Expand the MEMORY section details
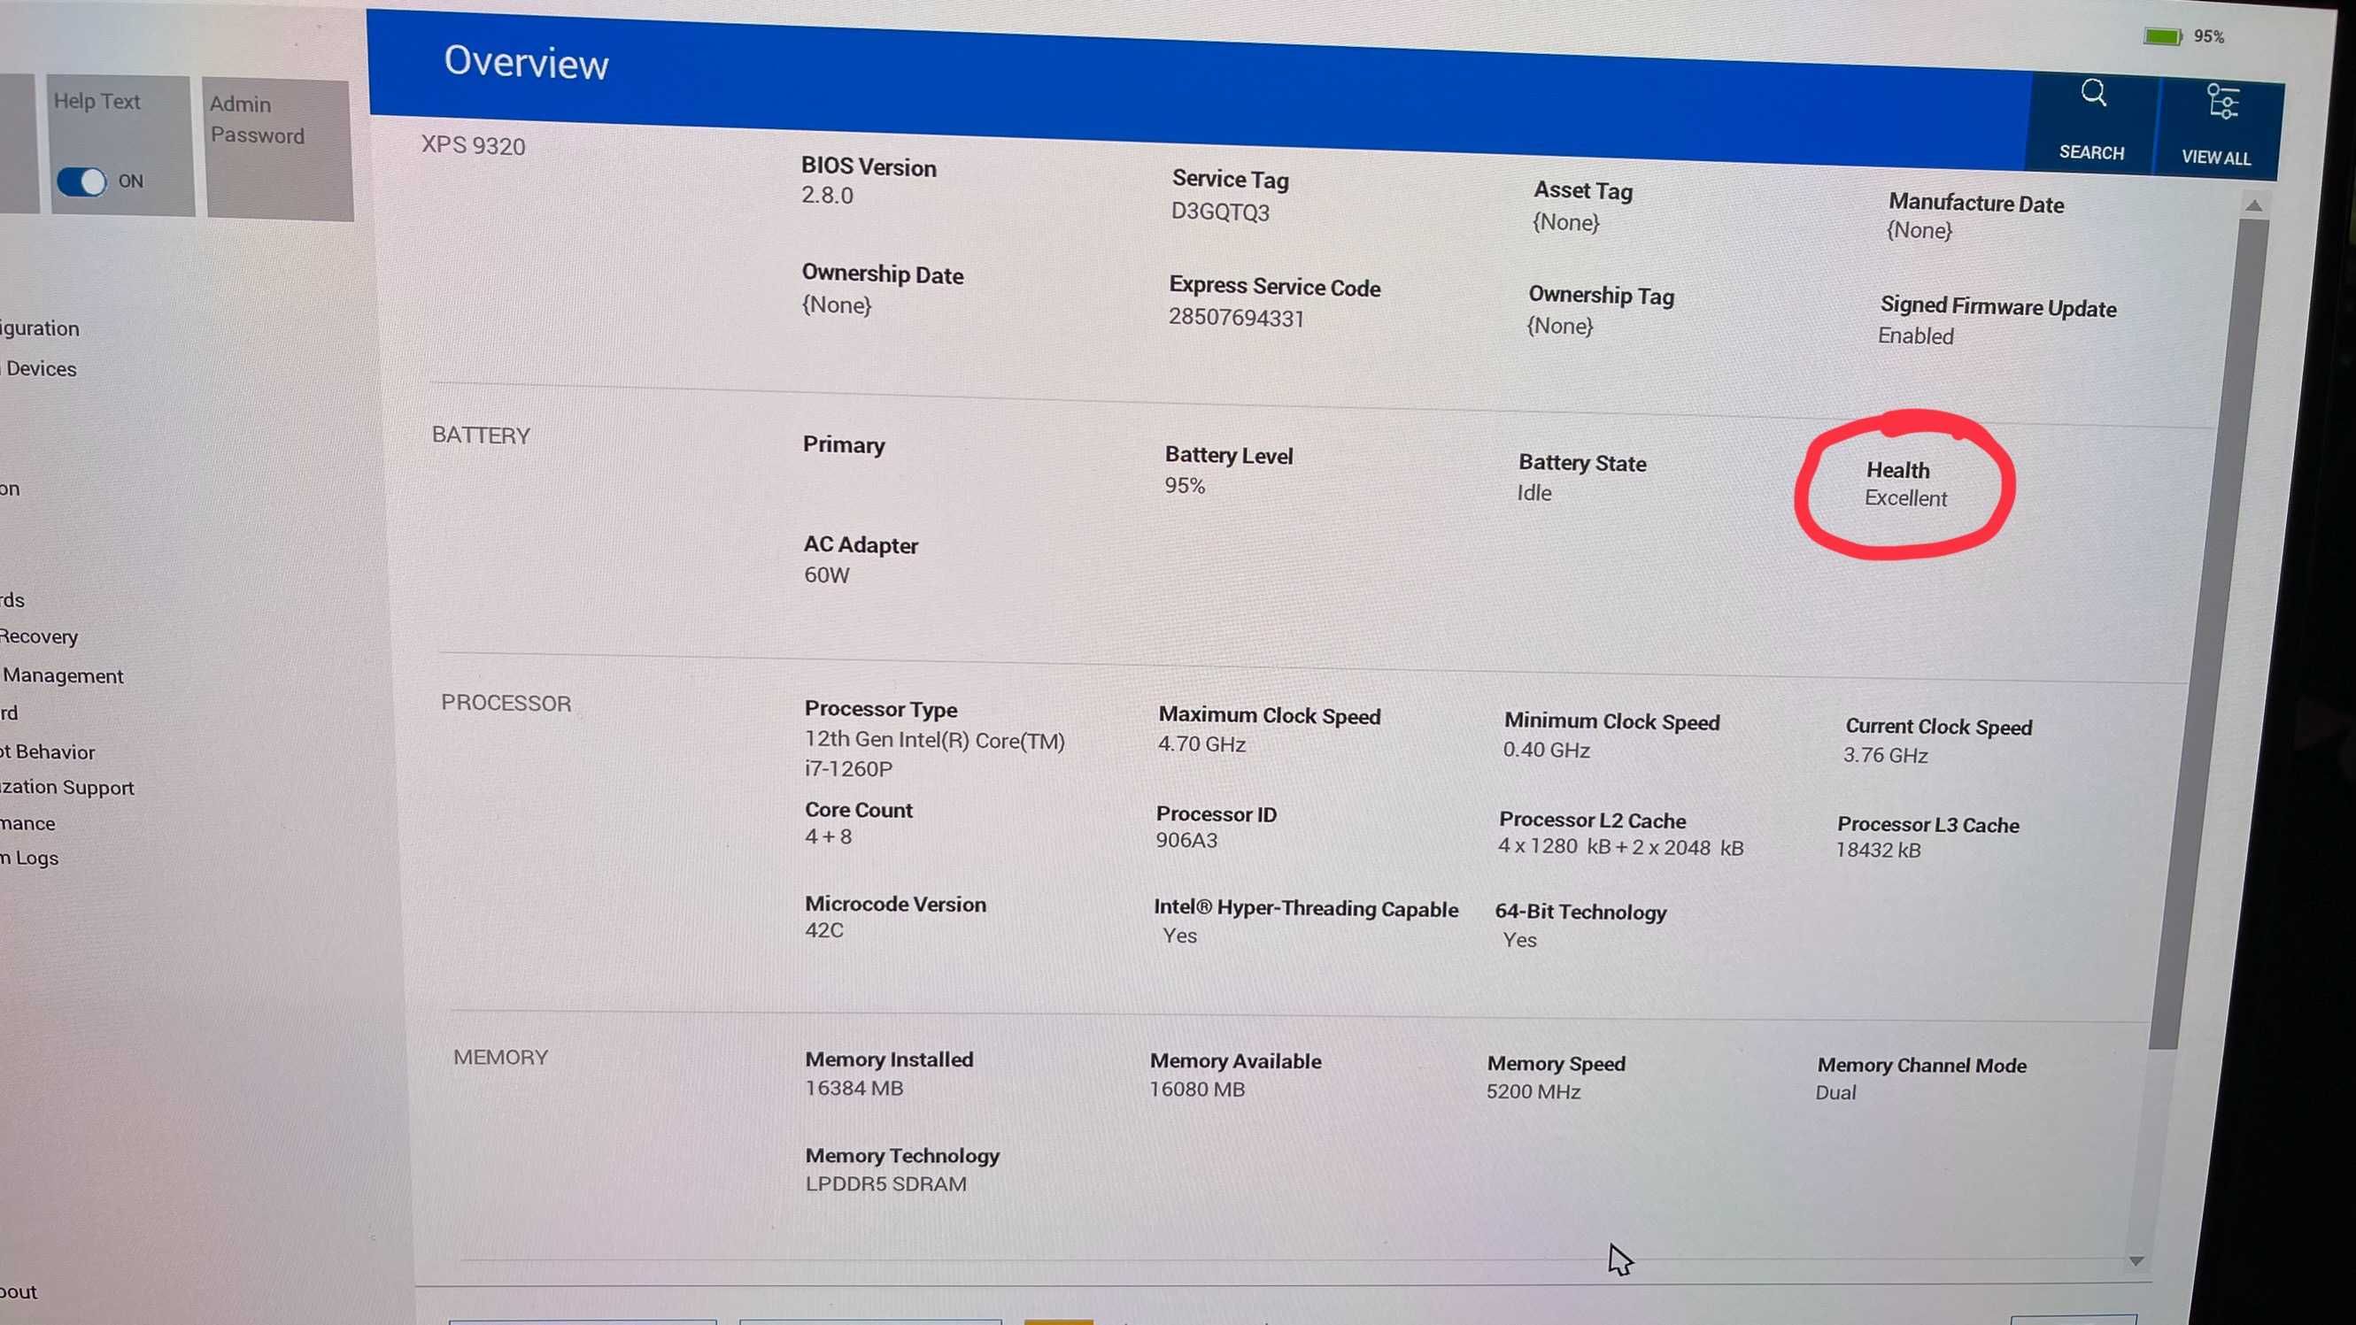2356x1325 pixels. point(500,1055)
